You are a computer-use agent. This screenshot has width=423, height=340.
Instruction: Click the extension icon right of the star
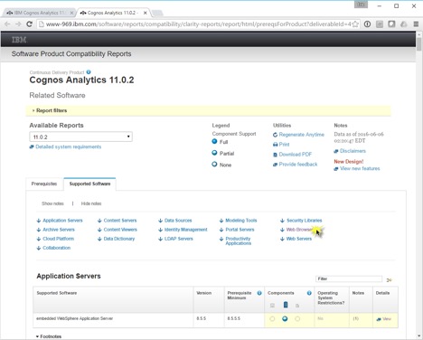pos(367,24)
